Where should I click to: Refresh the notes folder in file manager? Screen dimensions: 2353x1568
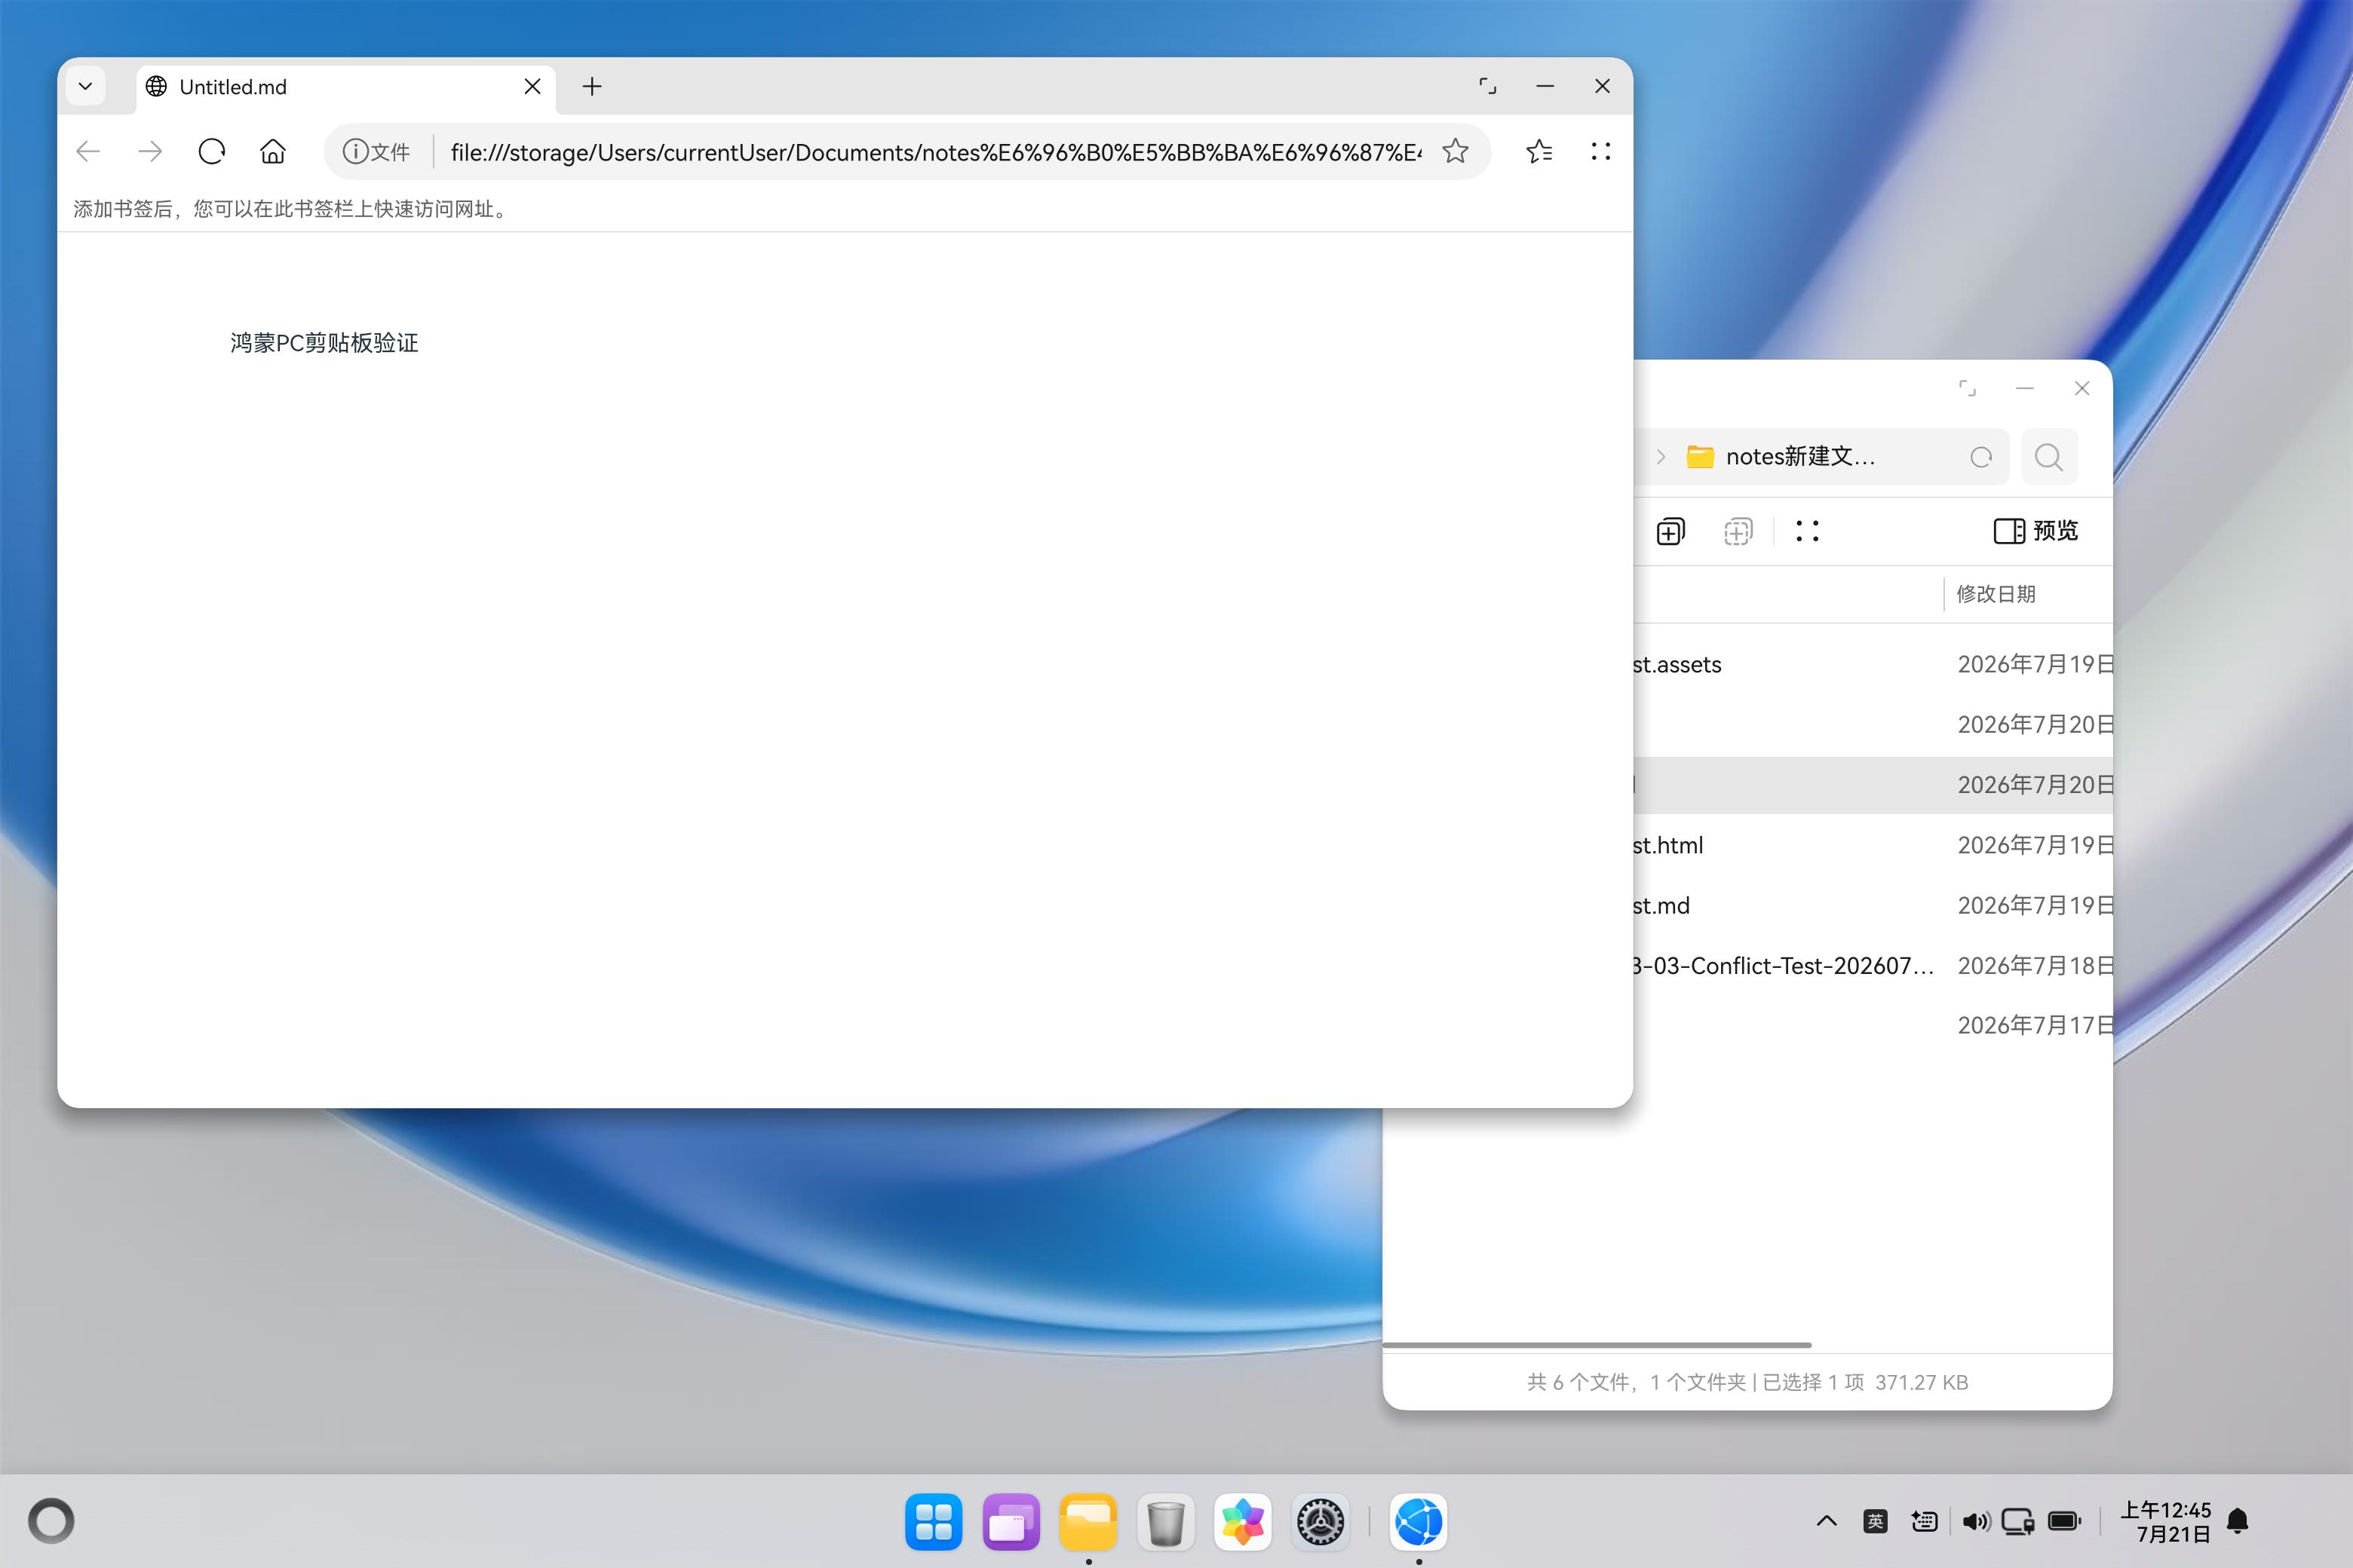pyautogui.click(x=1981, y=457)
